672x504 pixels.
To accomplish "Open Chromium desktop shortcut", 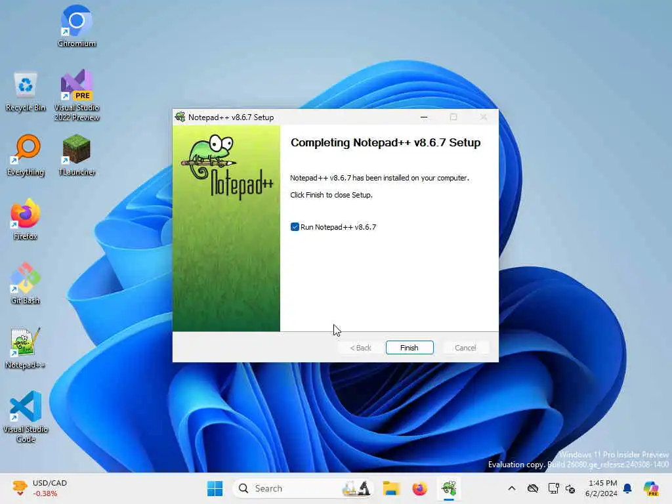I will point(77,26).
